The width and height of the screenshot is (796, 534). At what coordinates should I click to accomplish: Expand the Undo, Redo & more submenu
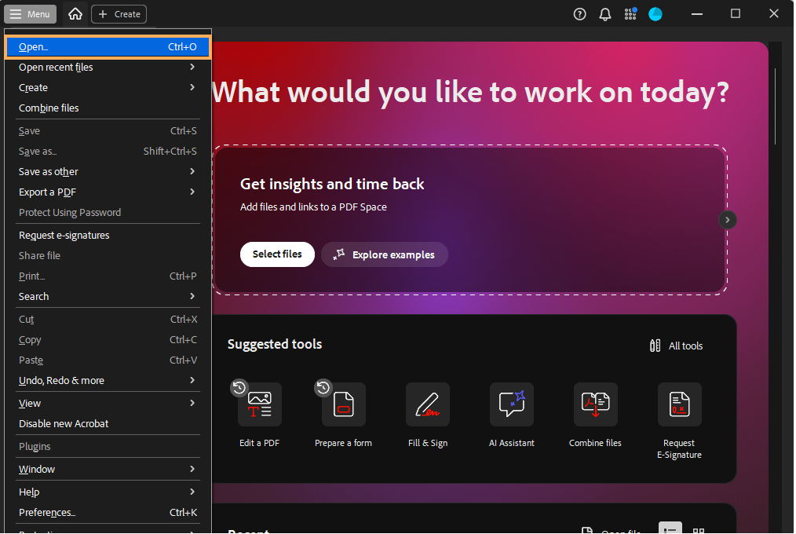(108, 381)
